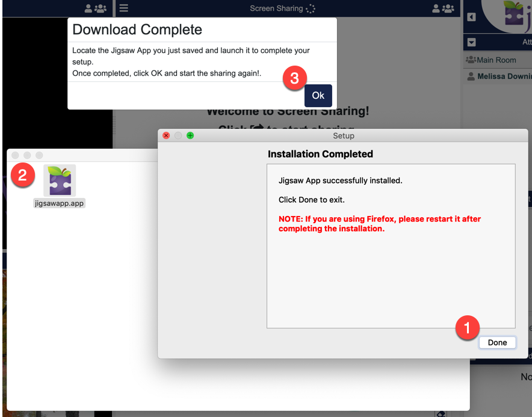The image size is (532, 417).
Task: Click the Setup window title bar
Action: [344, 136]
